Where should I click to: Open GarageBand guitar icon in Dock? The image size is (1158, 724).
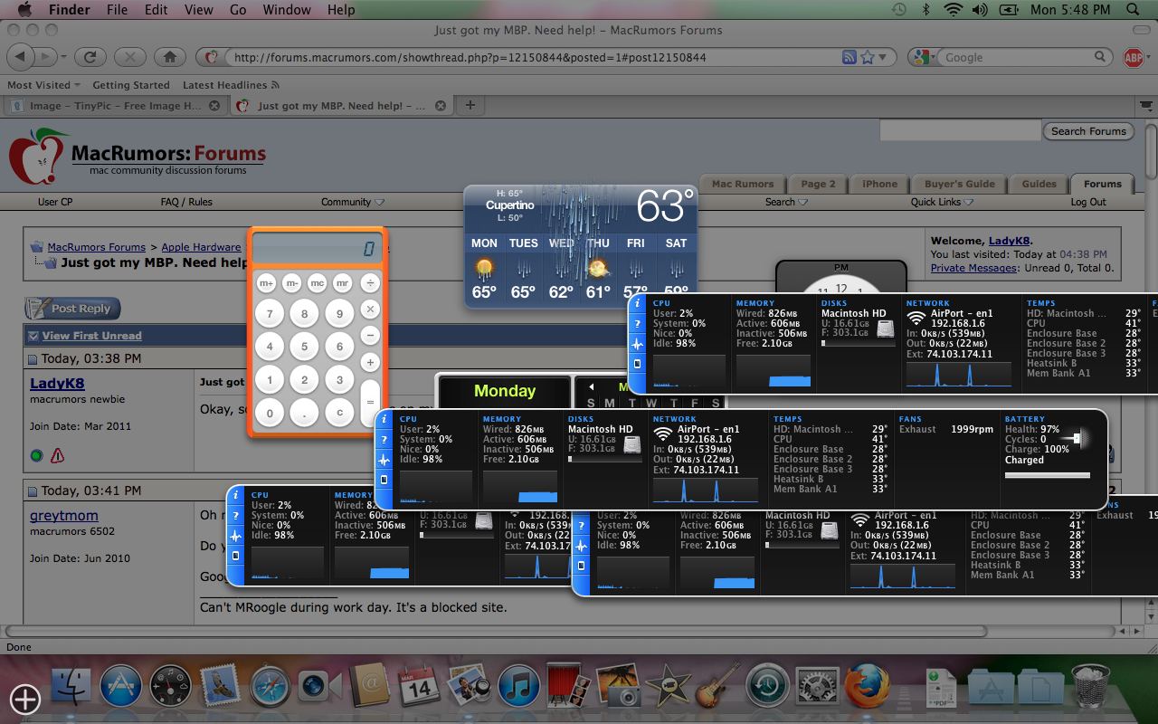pyautogui.click(x=717, y=687)
